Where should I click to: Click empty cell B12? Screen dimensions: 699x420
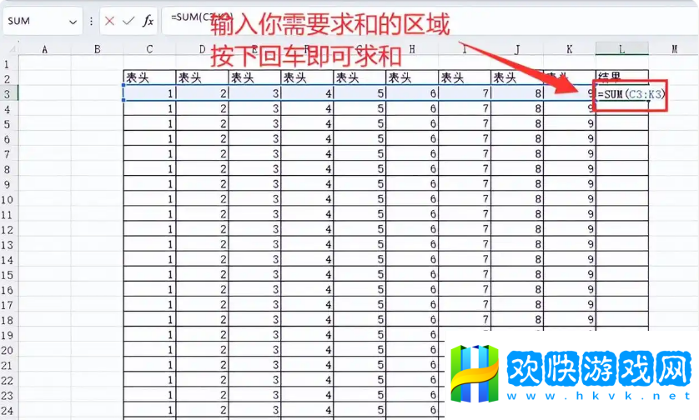[98, 229]
